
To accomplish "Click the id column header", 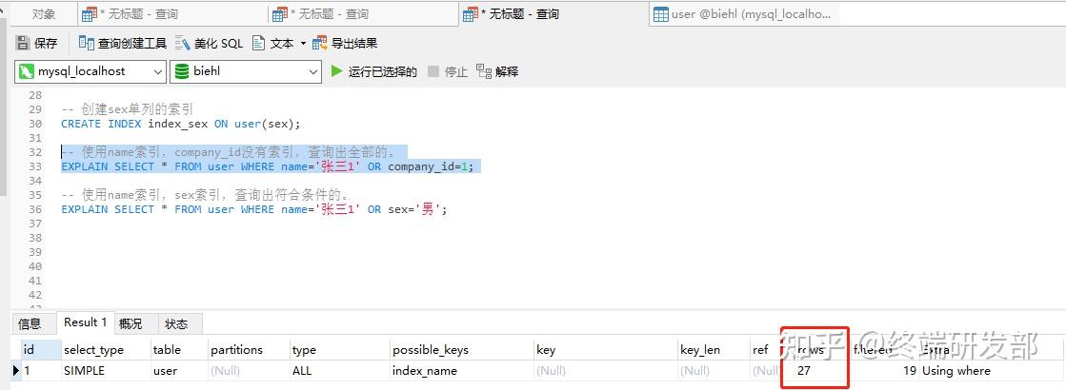I will pos(40,349).
